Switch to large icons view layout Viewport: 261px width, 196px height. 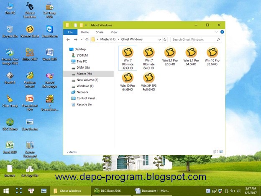click(x=221, y=152)
